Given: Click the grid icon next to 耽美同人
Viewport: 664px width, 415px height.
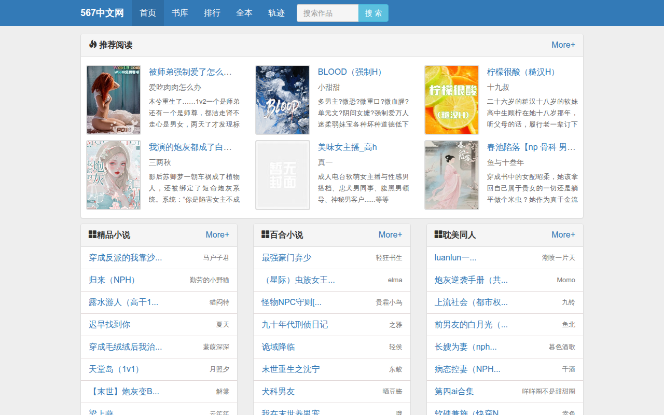Looking at the screenshot, I should 438,234.
